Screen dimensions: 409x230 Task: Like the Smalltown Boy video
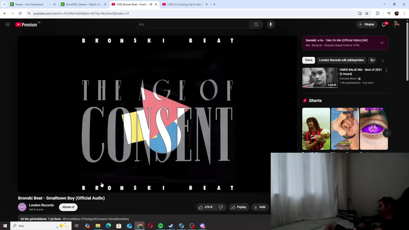tap(205, 207)
